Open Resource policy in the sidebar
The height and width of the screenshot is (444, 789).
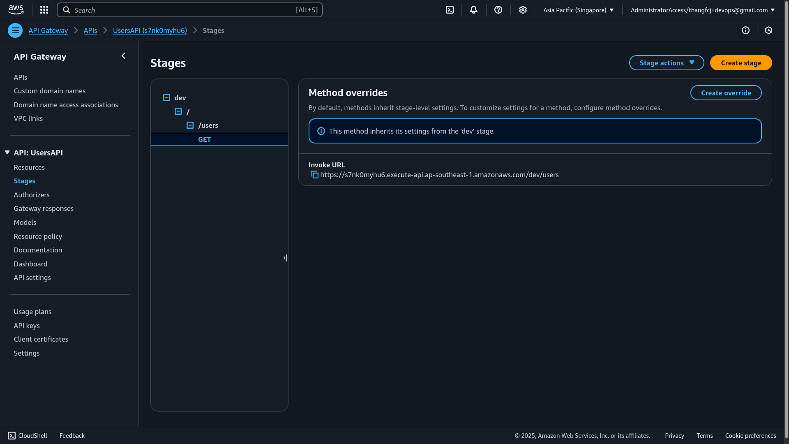tap(38, 236)
